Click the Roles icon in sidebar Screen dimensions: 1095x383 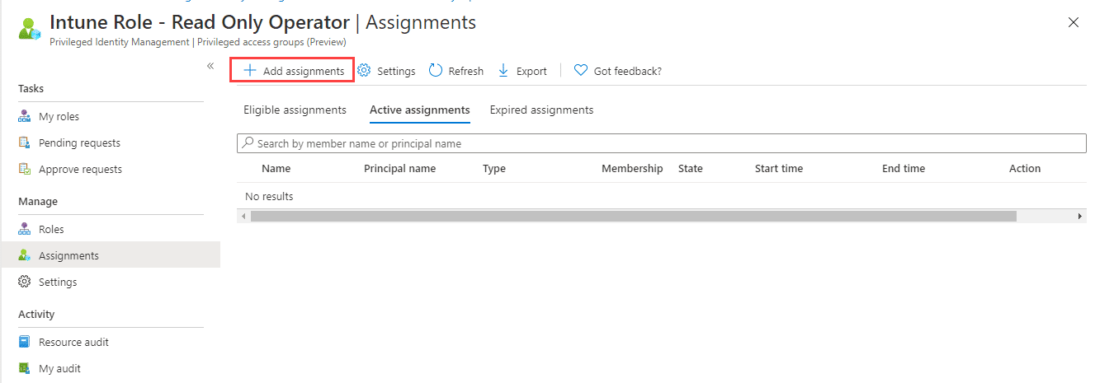click(24, 230)
